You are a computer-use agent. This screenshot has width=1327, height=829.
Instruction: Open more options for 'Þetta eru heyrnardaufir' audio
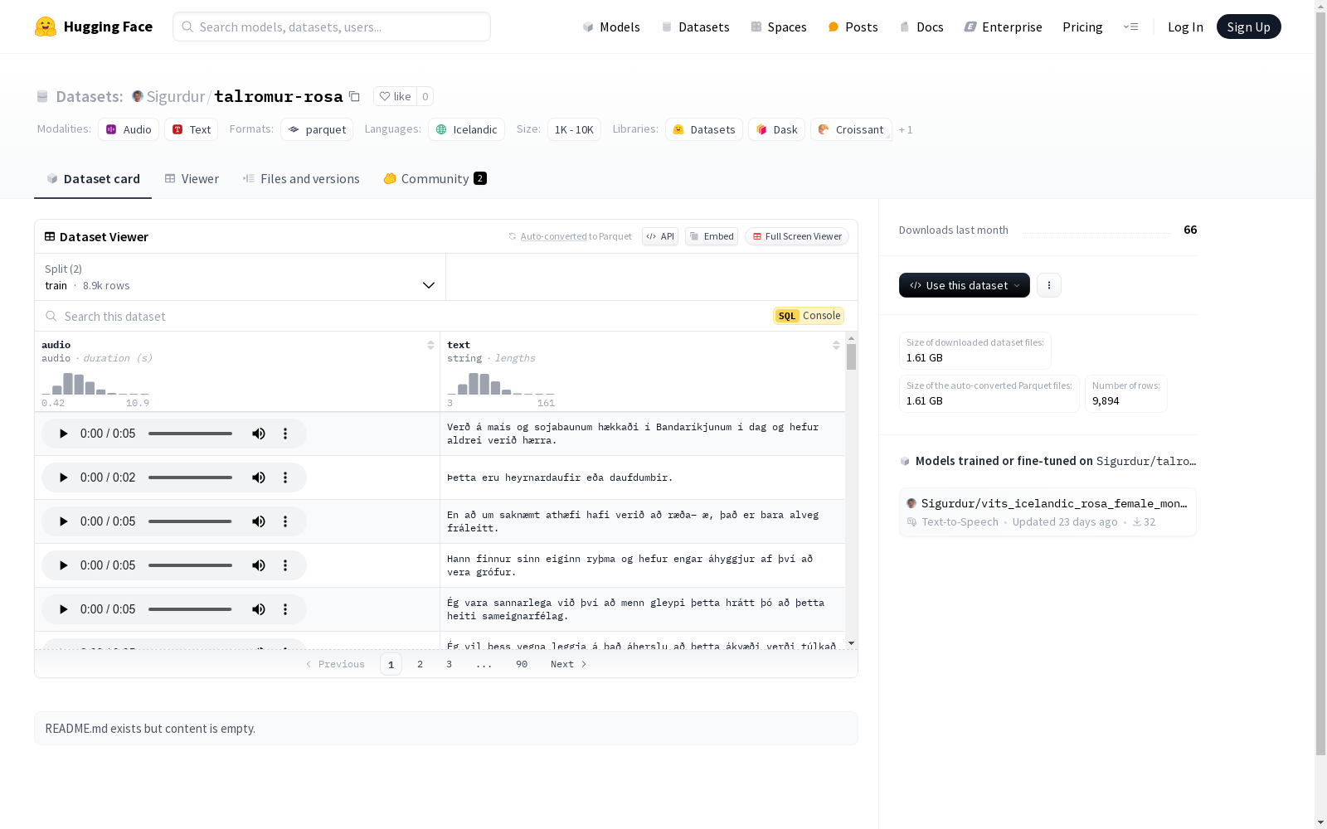[285, 478]
